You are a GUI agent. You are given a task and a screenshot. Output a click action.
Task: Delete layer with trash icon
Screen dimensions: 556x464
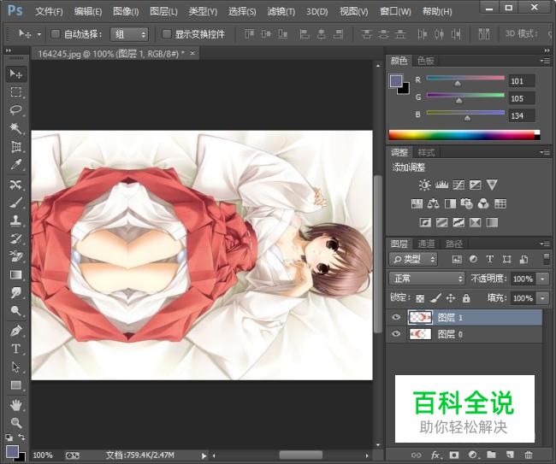(x=529, y=455)
